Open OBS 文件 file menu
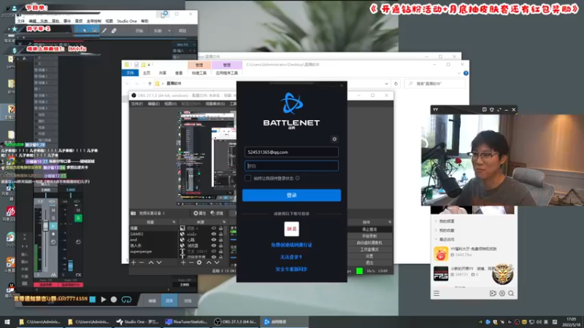 pyautogui.click(x=137, y=104)
